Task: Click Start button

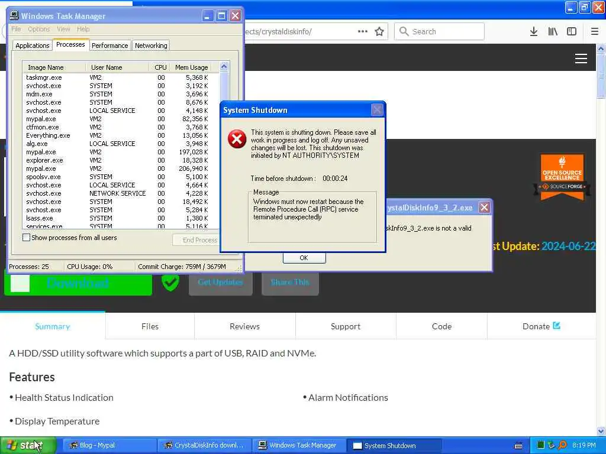Action: pos(28,445)
